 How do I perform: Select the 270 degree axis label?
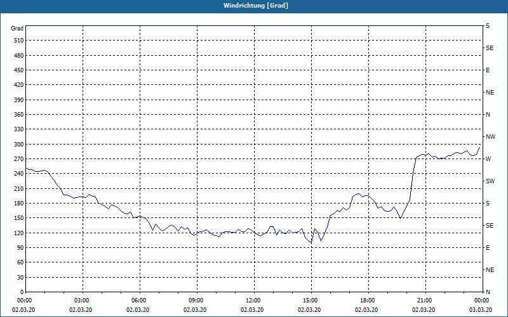click(x=19, y=159)
